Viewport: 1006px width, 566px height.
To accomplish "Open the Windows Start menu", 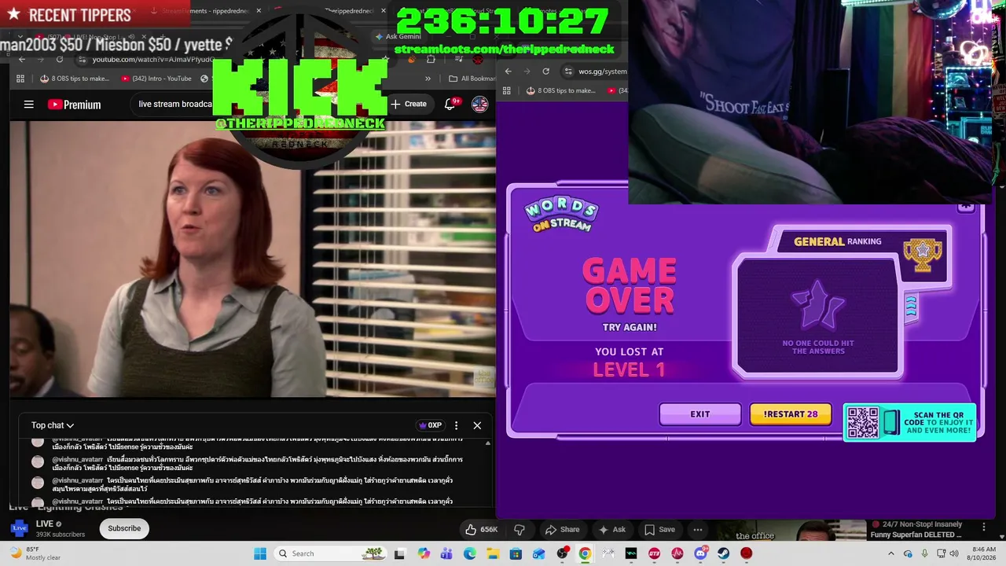I will 260,553.
